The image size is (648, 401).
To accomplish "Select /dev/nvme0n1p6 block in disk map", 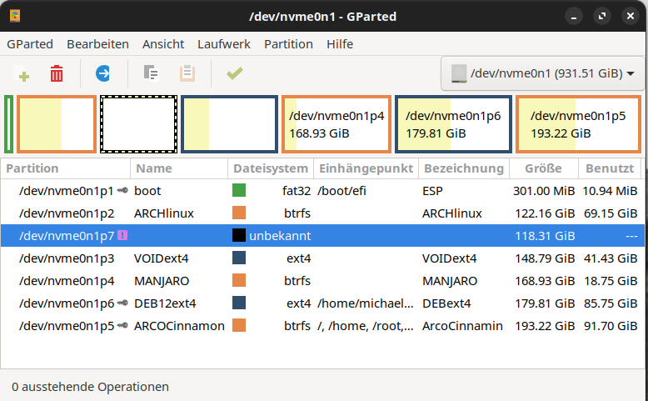I will (x=452, y=124).
